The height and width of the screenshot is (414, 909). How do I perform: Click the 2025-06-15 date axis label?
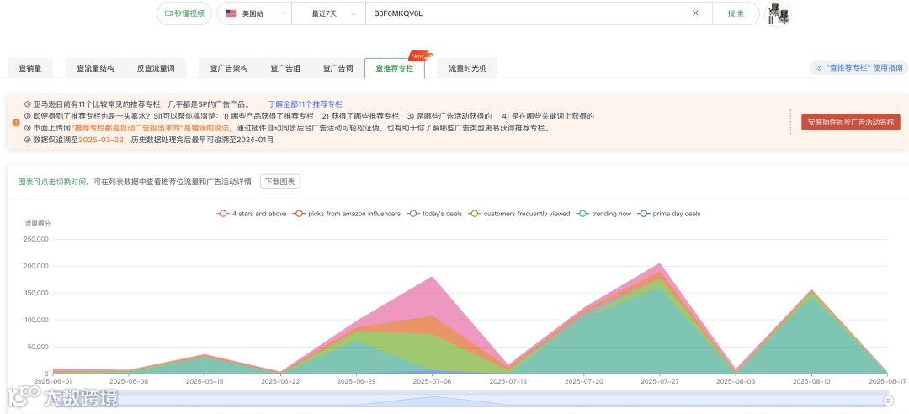[x=205, y=381]
